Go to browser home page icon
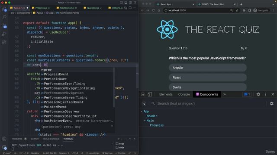The image size is (277, 155). (x=159, y=10)
